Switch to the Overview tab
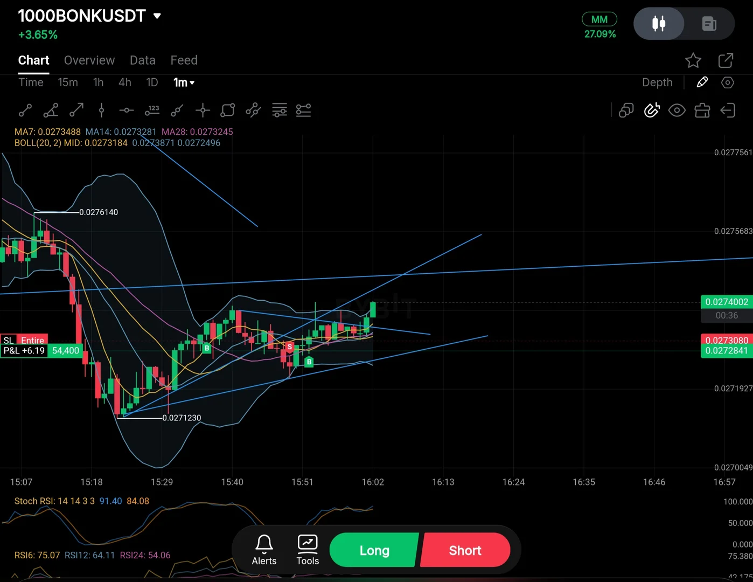This screenshot has height=582, width=753. 89,60
